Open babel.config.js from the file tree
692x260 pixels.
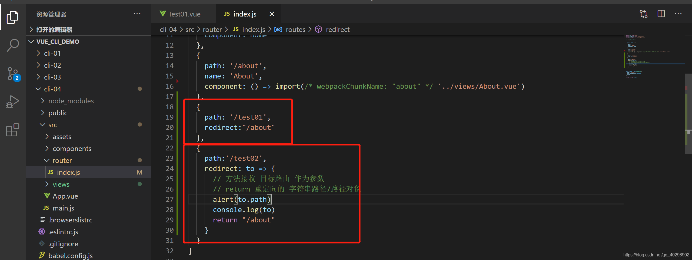coord(88,255)
